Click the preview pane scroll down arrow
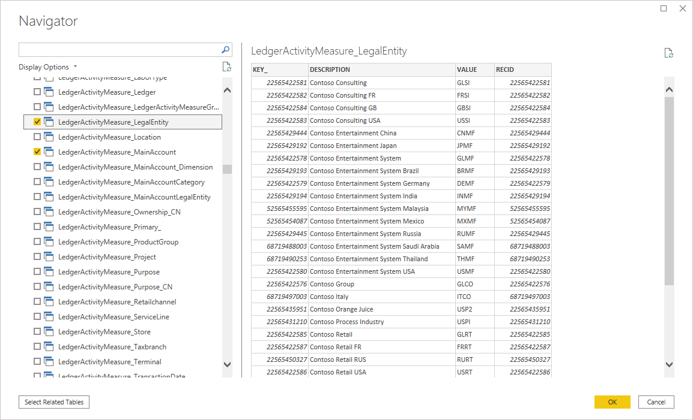 point(669,364)
